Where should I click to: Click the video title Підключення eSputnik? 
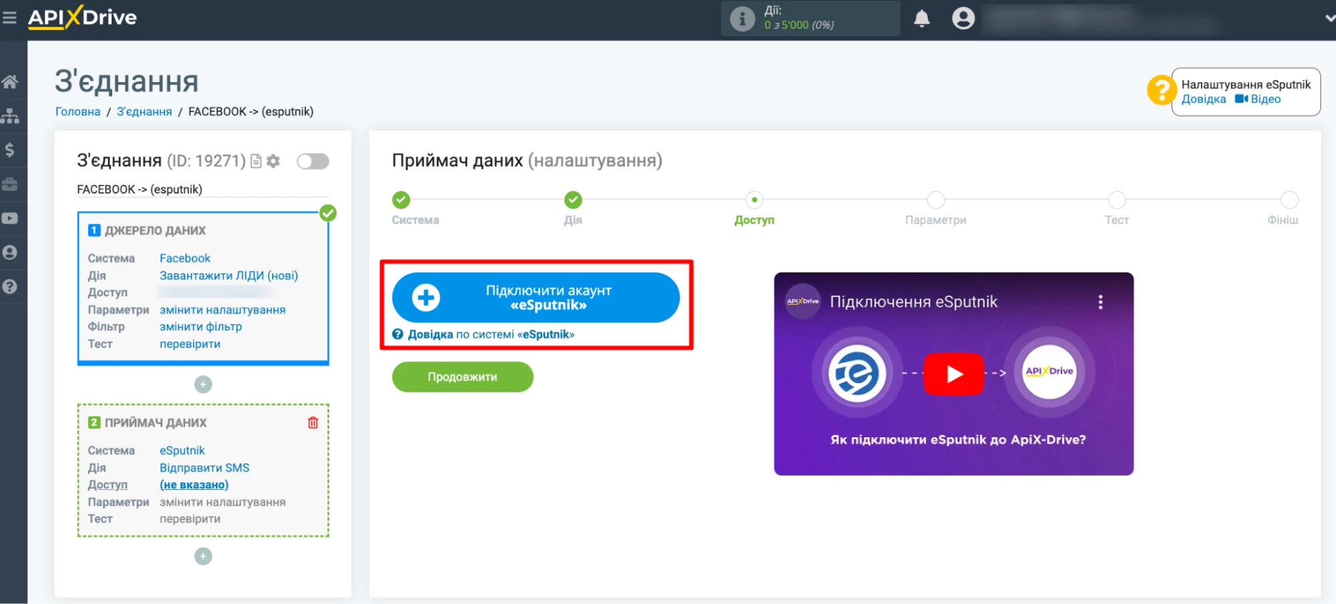tap(914, 302)
